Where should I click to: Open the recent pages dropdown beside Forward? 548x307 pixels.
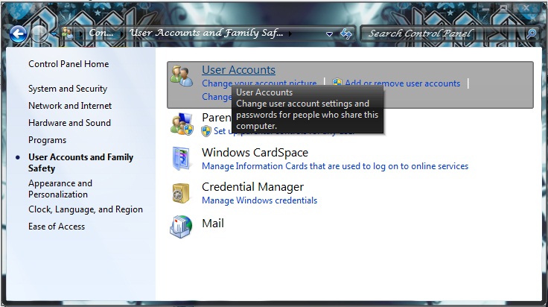pyautogui.click(x=54, y=34)
